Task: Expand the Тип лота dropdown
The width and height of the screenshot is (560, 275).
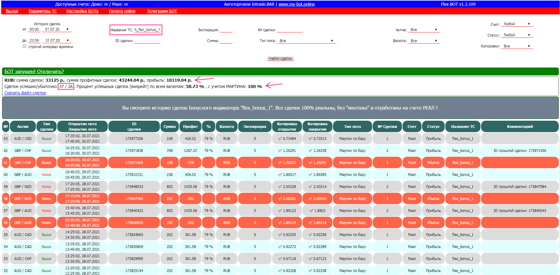Action: click(306, 41)
